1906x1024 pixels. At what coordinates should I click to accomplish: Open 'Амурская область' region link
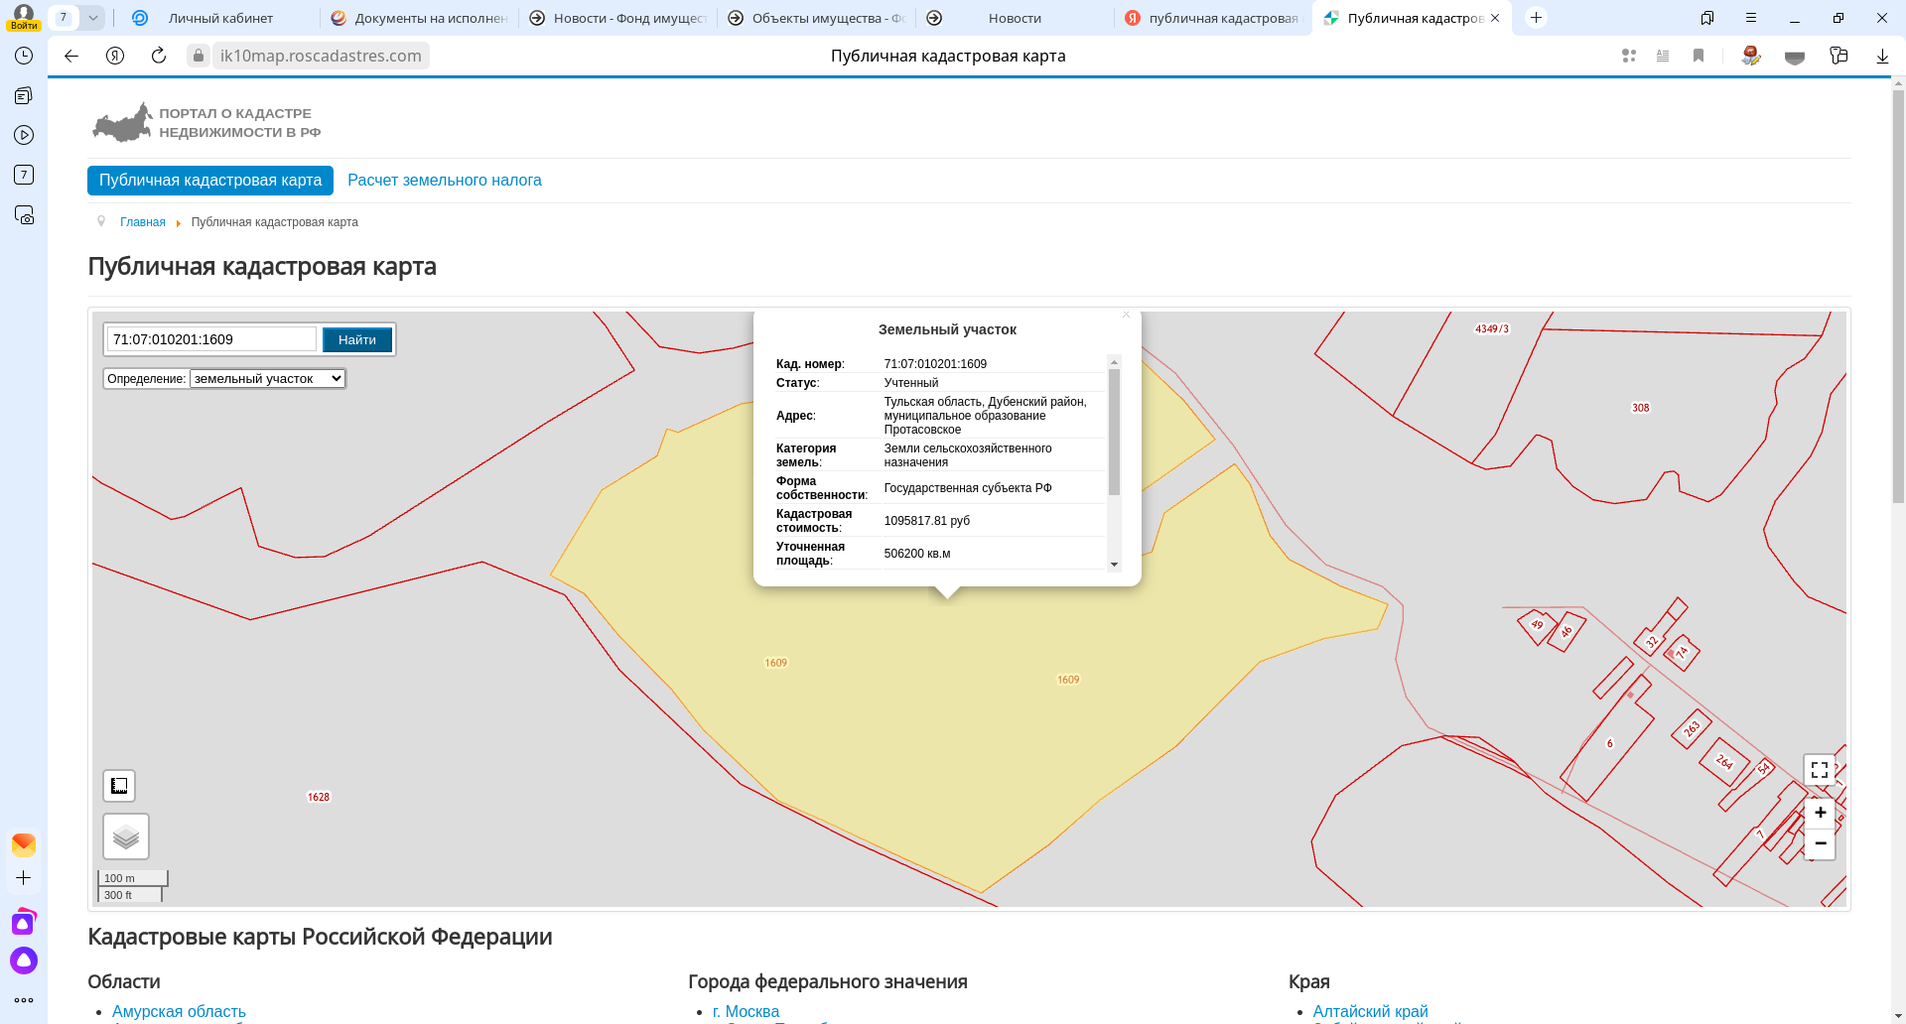[x=179, y=1011]
